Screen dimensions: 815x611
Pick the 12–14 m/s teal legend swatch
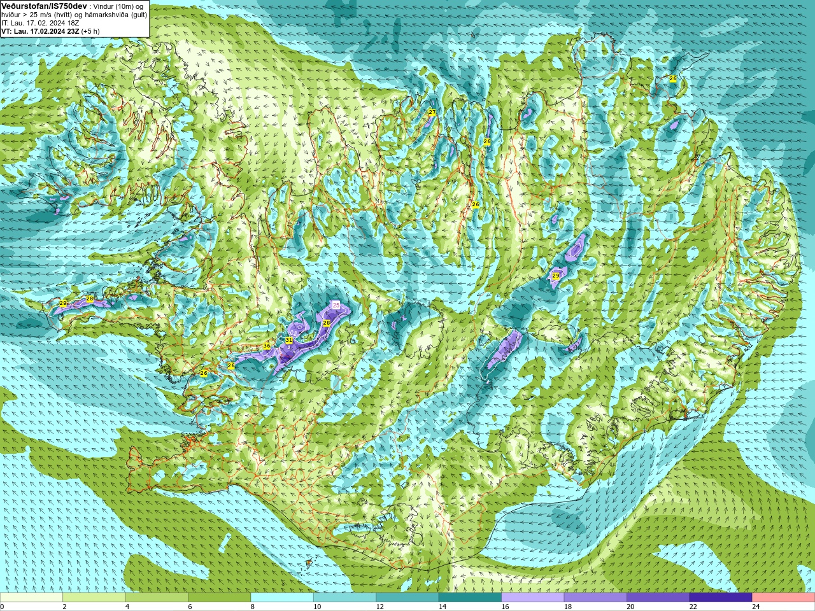pyautogui.click(x=407, y=598)
